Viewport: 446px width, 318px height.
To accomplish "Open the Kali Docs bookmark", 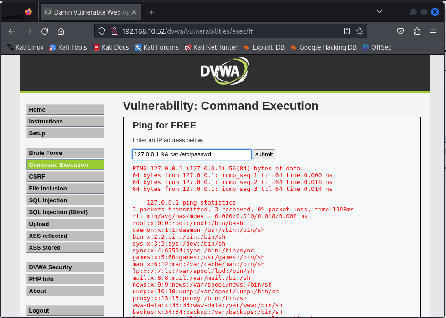I will coord(111,47).
